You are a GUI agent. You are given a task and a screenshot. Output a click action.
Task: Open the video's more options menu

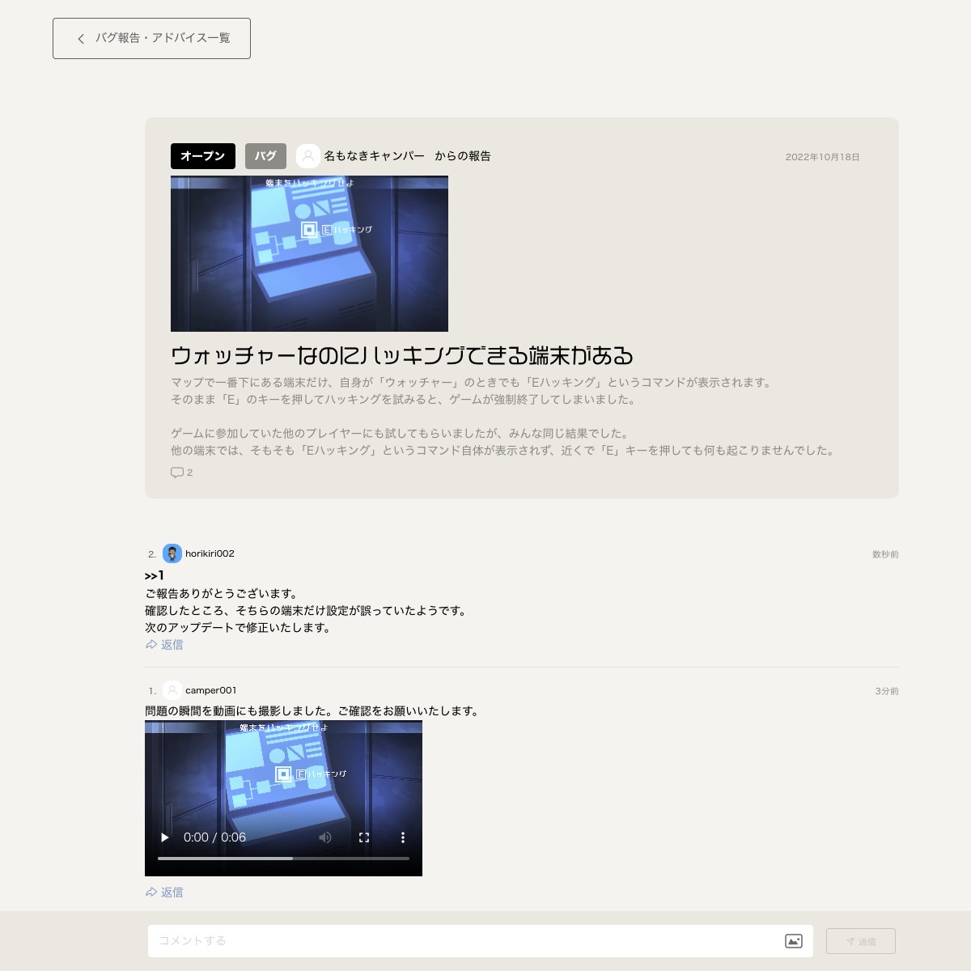tap(402, 837)
